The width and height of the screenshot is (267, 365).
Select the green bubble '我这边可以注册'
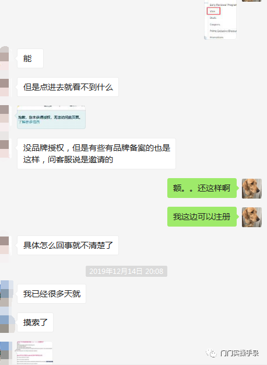coord(202,217)
